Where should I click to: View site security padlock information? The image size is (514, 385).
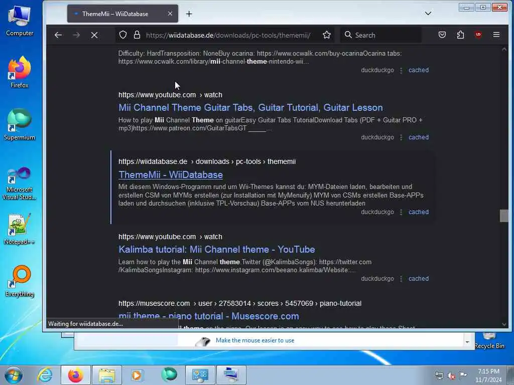pos(137,35)
